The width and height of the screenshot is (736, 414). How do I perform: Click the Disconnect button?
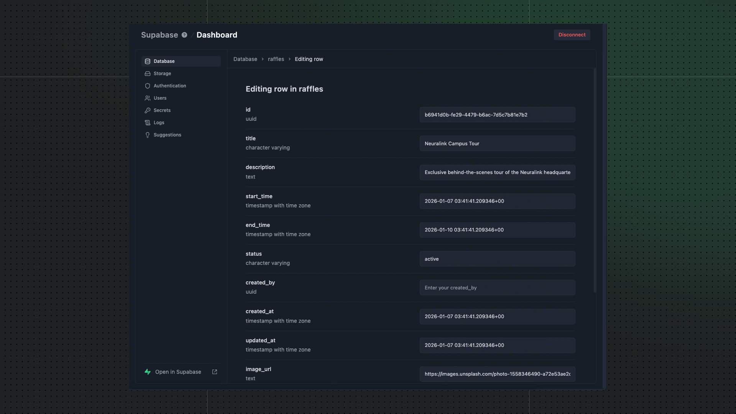coord(572,35)
